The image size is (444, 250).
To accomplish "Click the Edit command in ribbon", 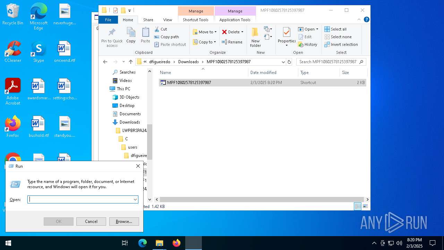I will pyautogui.click(x=305, y=37).
